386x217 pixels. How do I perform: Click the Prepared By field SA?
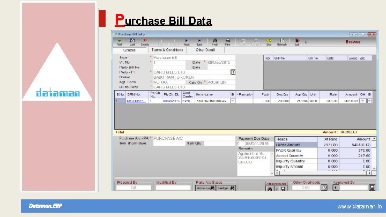[x=133, y=188]
